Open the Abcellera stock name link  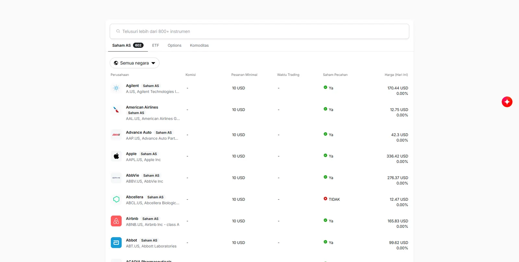click(135, 197)
